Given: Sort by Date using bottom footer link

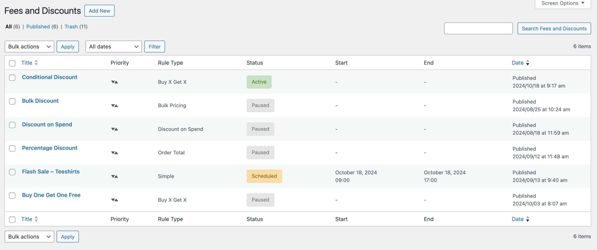Looking at the screenshot, I should tap(518, 219).
